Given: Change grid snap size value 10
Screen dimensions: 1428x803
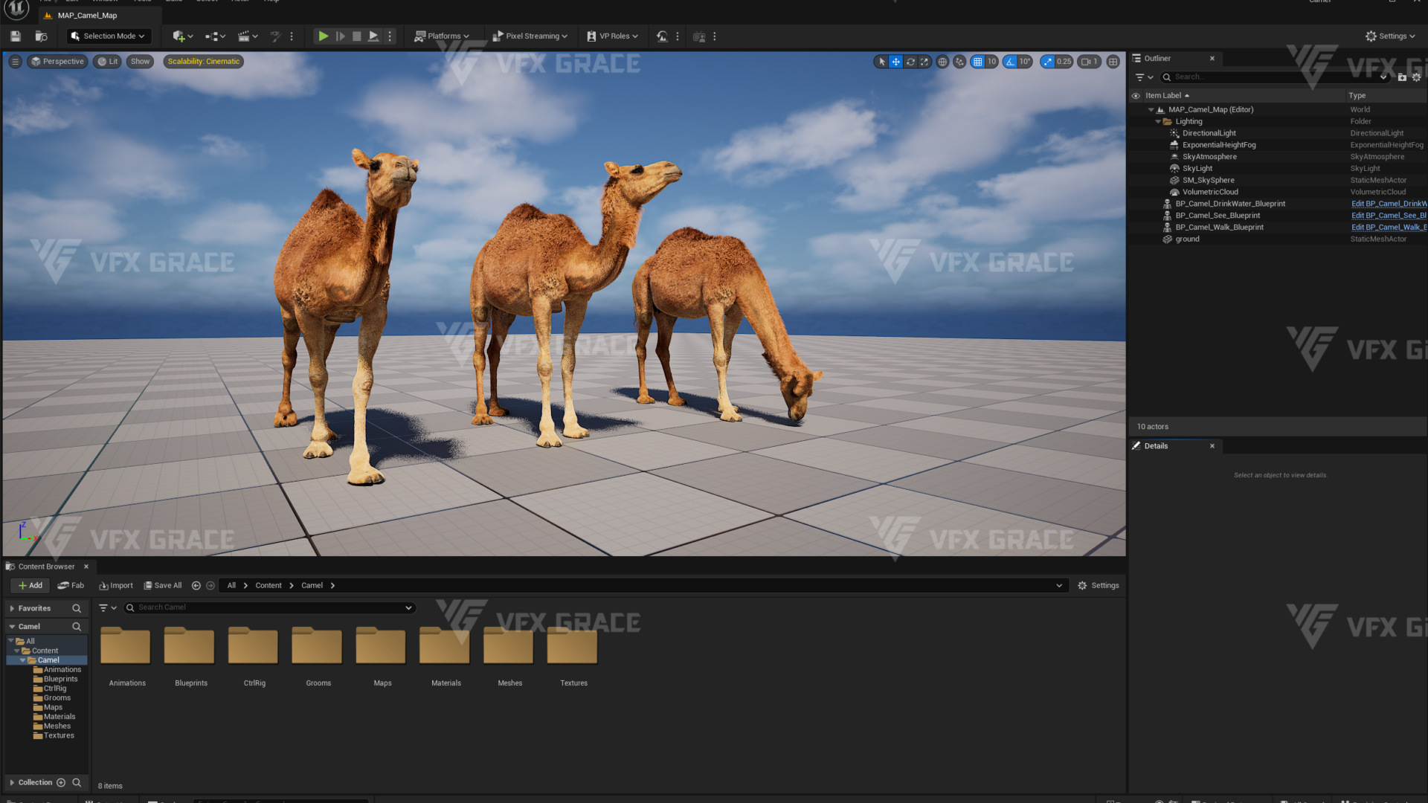Looking at the screenshot, I should (x=991, y=62).
